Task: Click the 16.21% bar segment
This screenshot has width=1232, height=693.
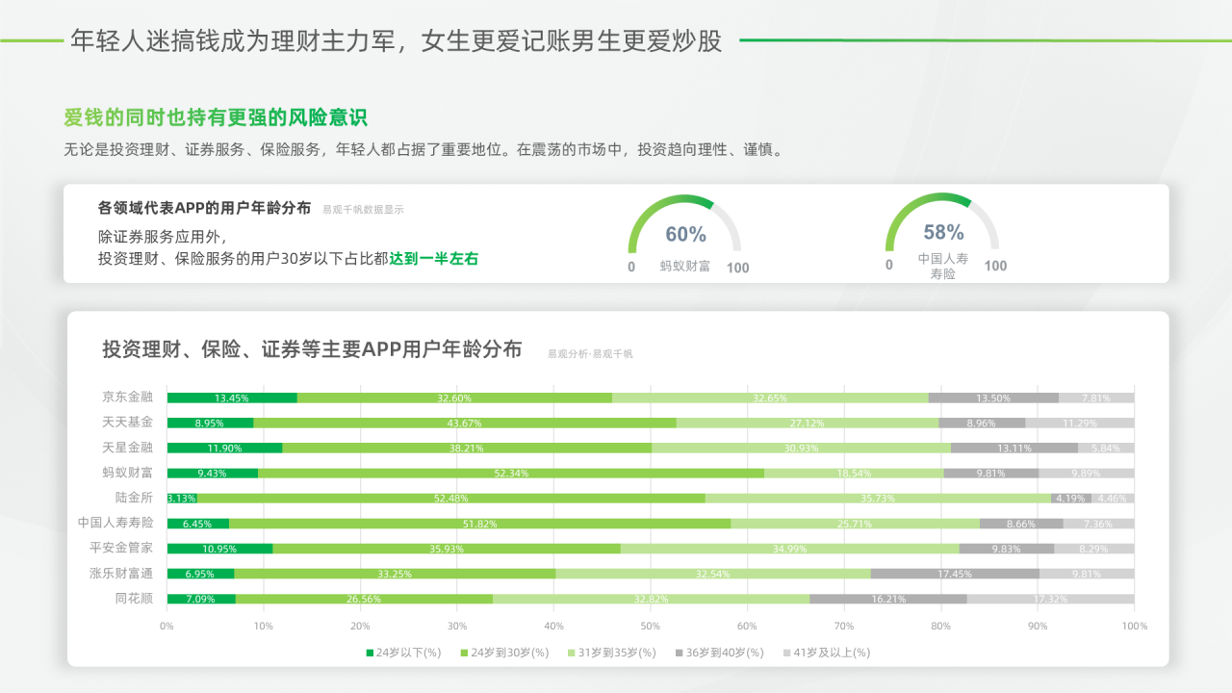Action: tap(888, 599)
